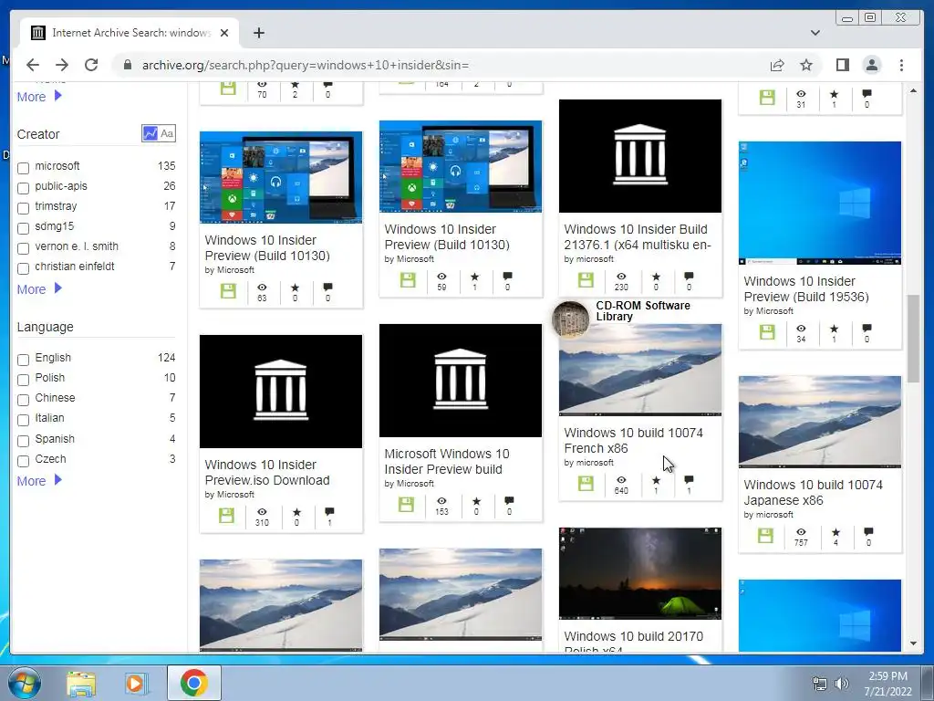The image size is (934, 701).
Task: Check the microsoft creator filter
Action: pyautogui.click(x=23, y=168)
